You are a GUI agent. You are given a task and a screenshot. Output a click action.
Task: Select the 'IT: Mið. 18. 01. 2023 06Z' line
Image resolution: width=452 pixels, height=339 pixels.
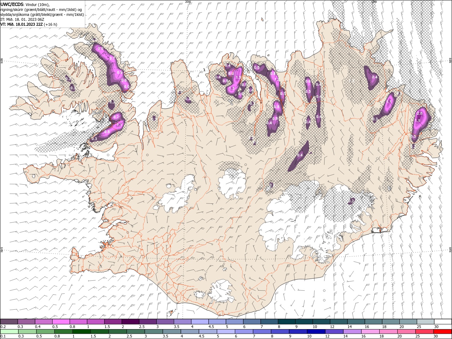click(22, 19)
